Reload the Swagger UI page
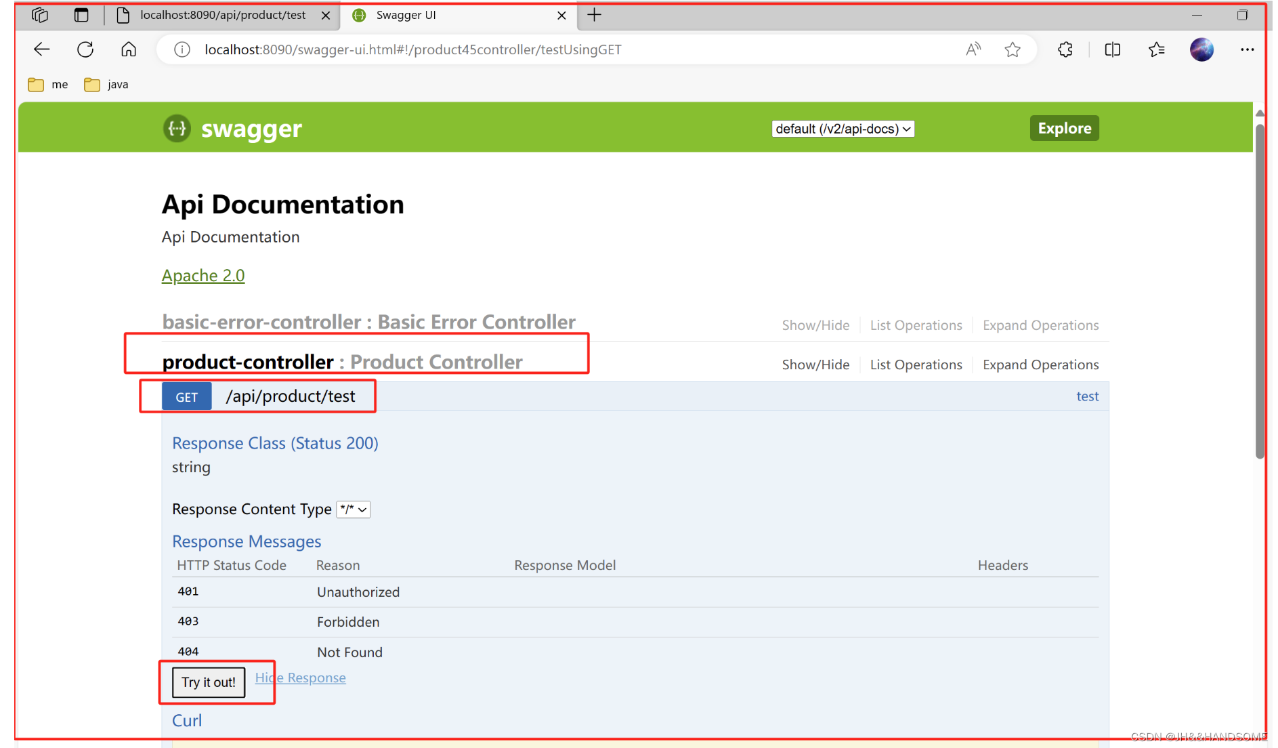This screenshot has height=748, width=1278. (x=85, y=49)
